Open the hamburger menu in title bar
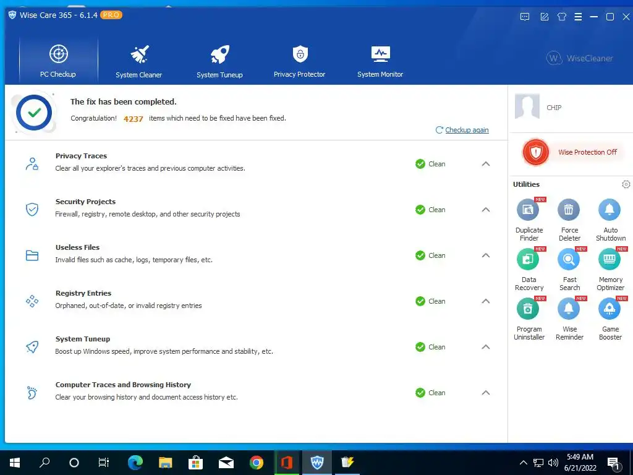This screenshot has height=475, width=633. (x=578, y=17)
